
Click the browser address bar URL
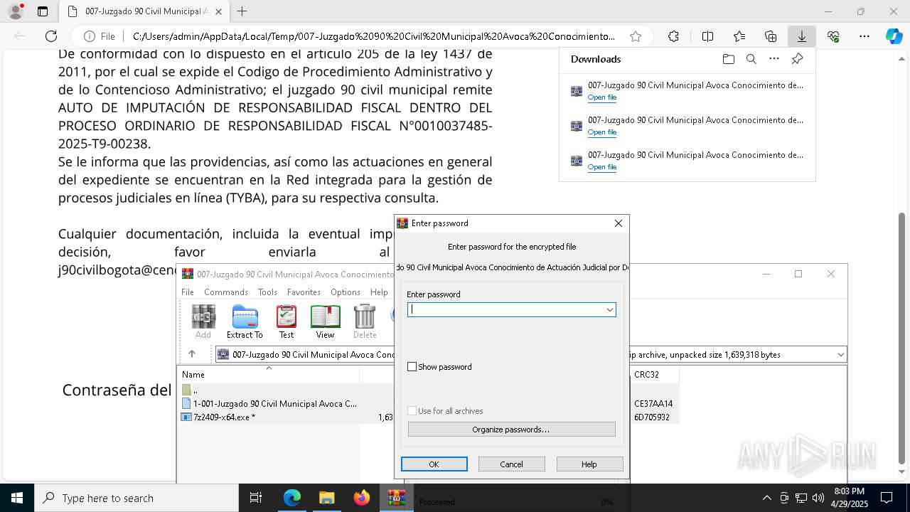point(373,36)
